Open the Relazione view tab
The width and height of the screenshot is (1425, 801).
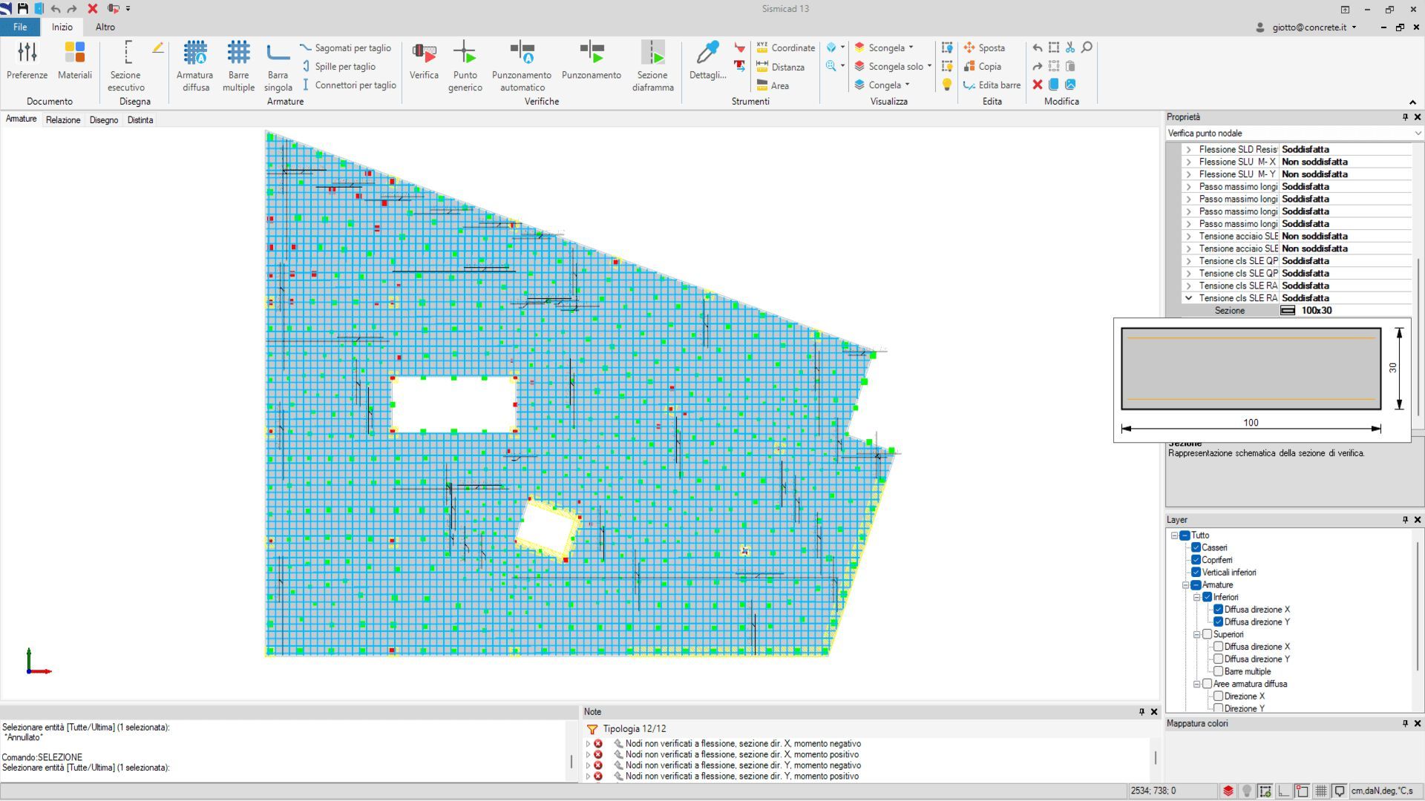[63, 119]
